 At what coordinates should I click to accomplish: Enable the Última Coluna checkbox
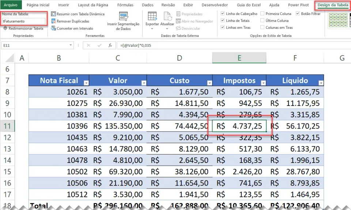pyautogui.click(x=263, y=20)
